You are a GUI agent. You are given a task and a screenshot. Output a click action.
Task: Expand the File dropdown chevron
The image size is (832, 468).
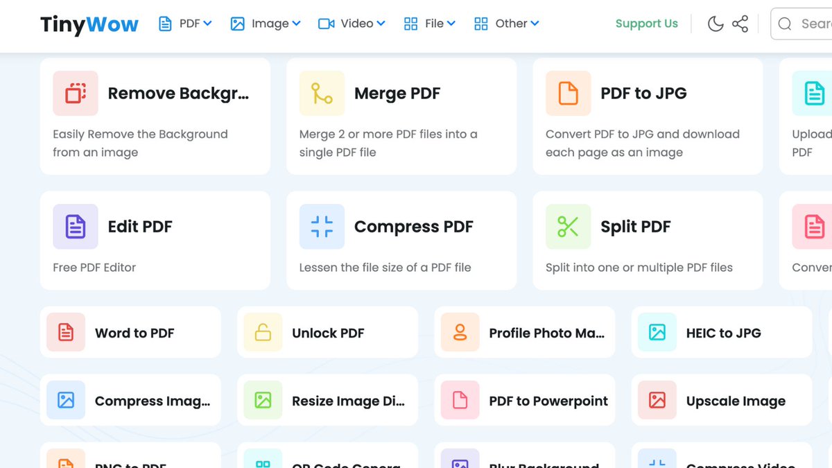click(451, 24)
